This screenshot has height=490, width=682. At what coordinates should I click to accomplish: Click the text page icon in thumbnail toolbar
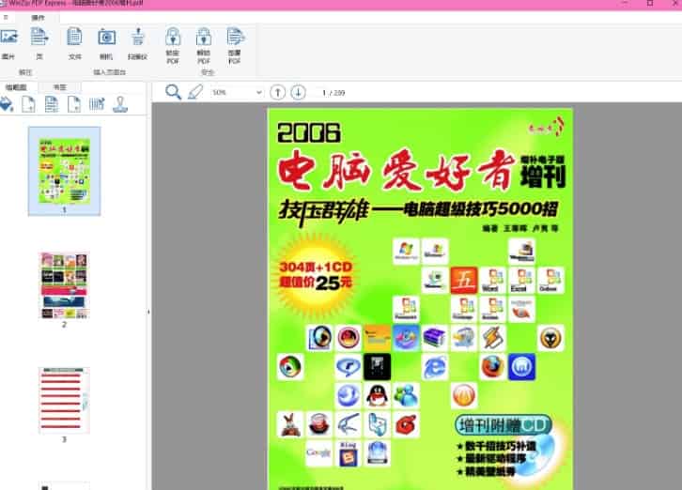[x=52, y=104]
